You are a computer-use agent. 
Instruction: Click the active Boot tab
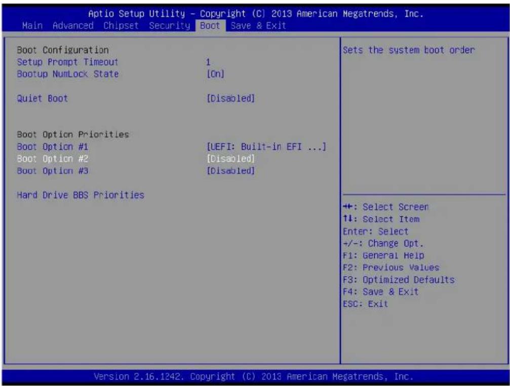pos(210,25)
